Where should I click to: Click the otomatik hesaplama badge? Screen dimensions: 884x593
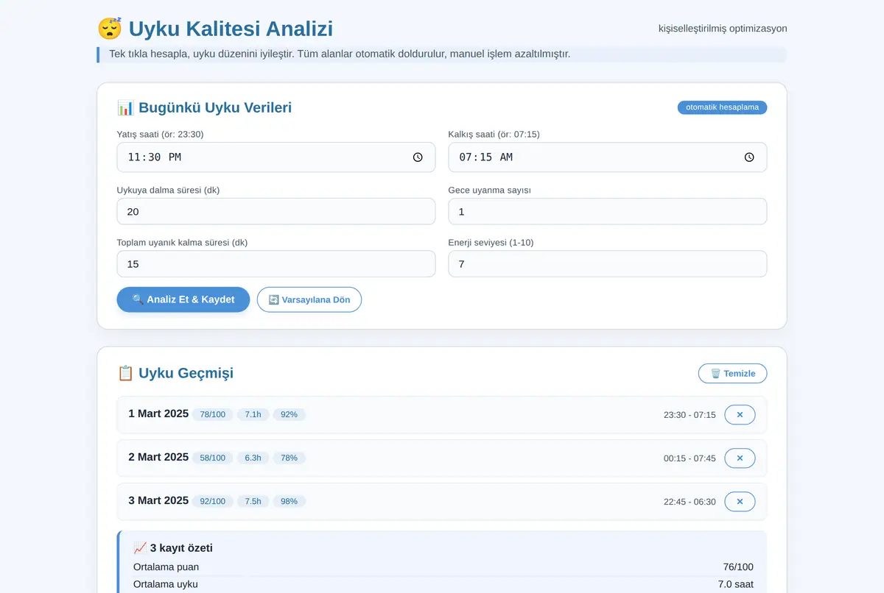pos(723,107)
